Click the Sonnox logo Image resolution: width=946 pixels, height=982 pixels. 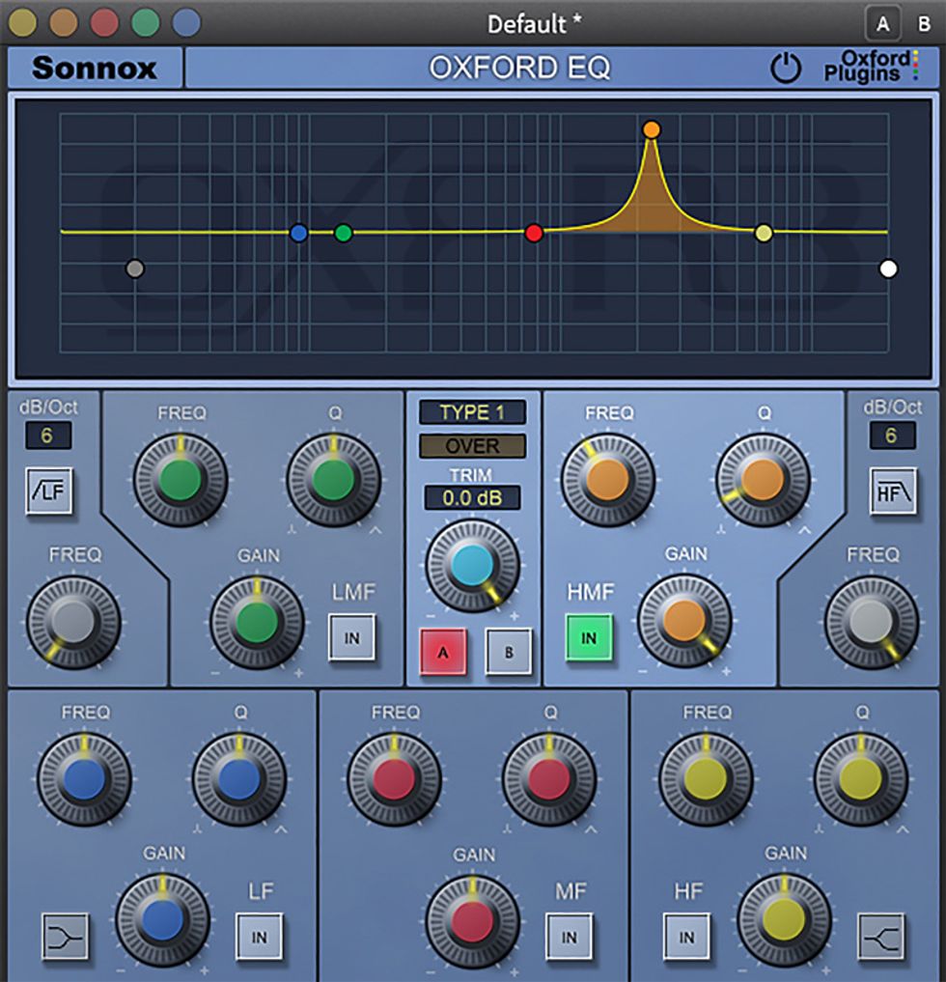point(95,68)
